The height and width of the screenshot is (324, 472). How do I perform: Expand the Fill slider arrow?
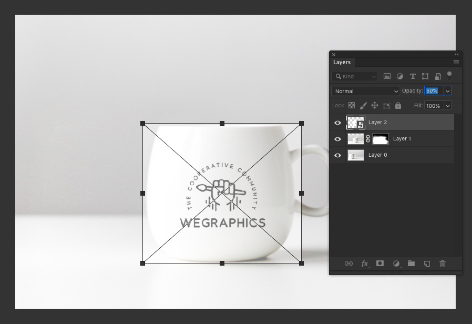448,106
